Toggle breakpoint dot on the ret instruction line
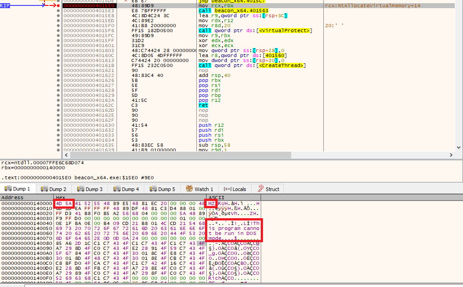This screenshot has height=287, width=463. [x=58, y=105]
